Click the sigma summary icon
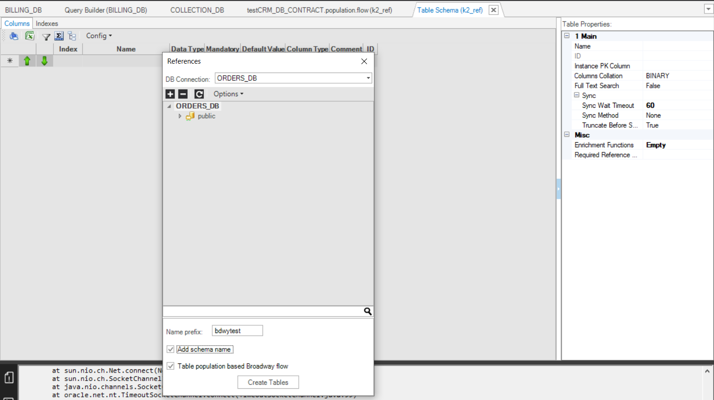714x400 pixels. [59, 36]
